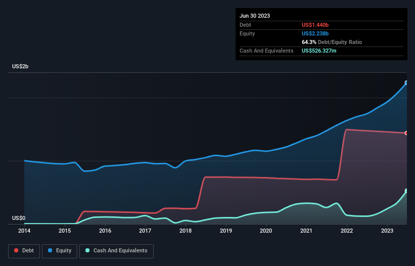Click the 2019 x-axis label
Image resolution: width=415 pixels, height=266 pixels.
click(226, 231)
